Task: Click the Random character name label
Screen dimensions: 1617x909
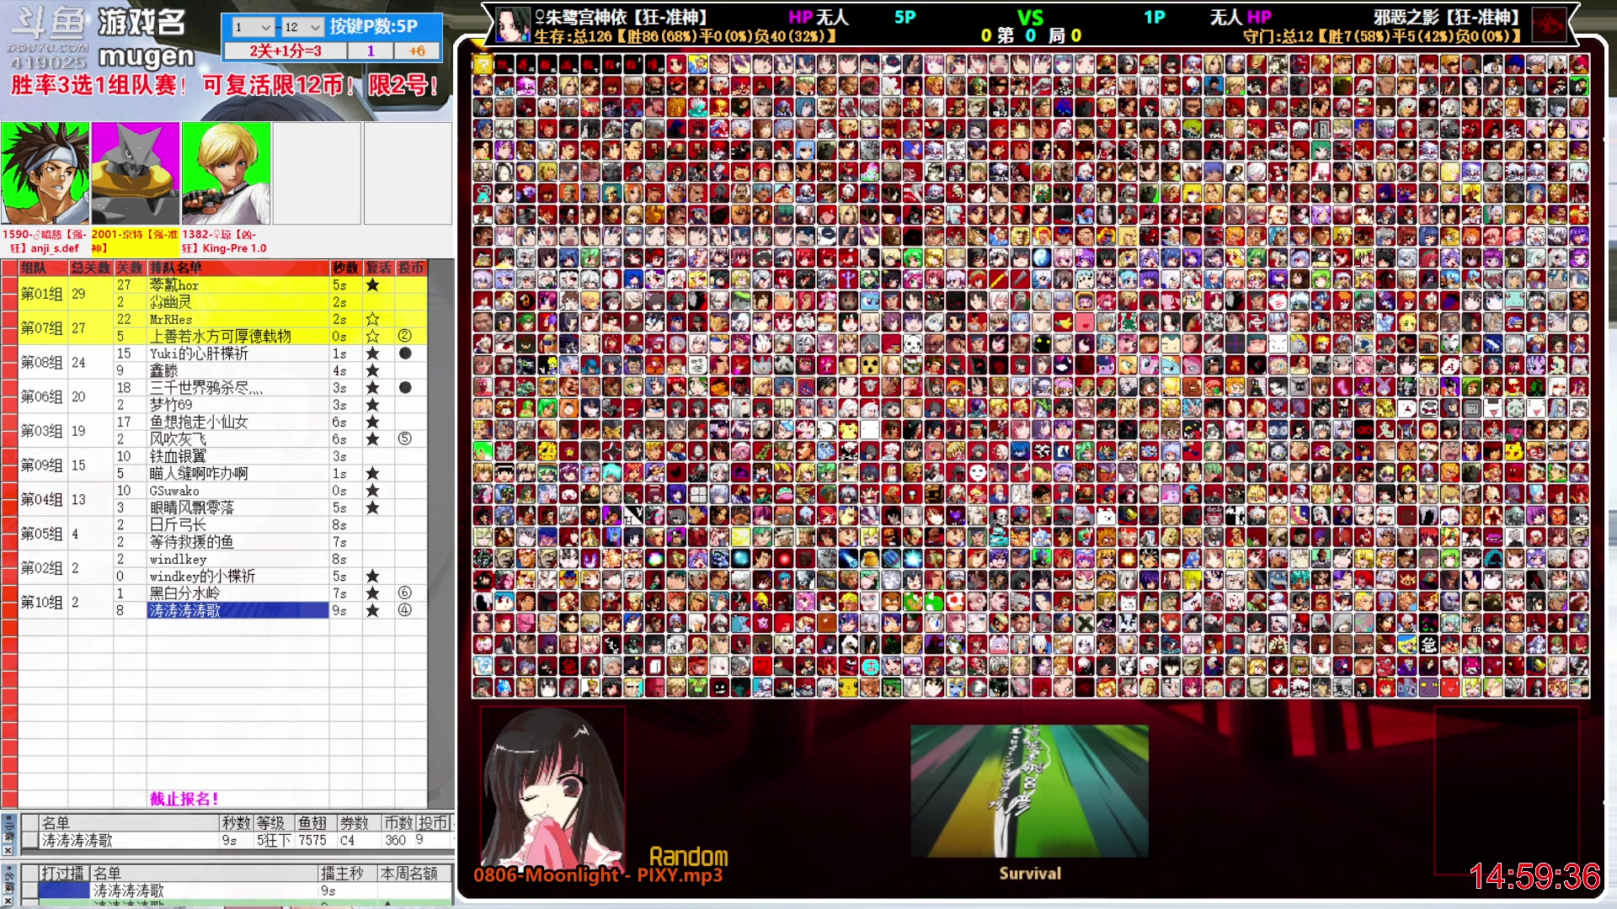Action: point(688,857)
